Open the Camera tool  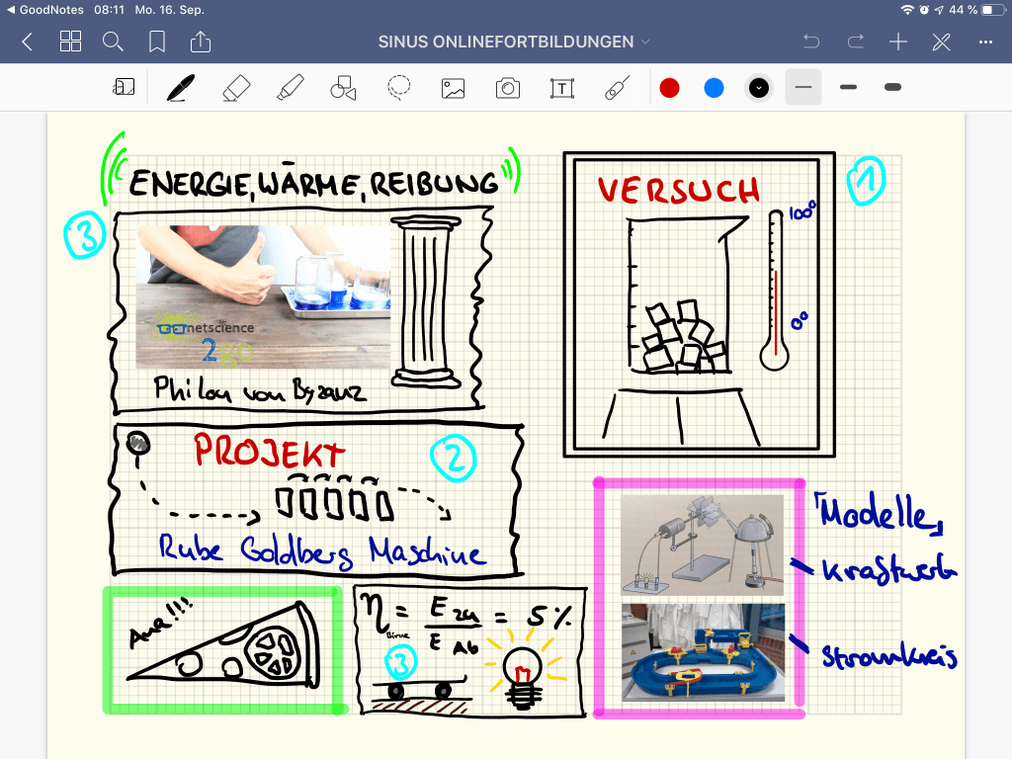coord(507,88)
